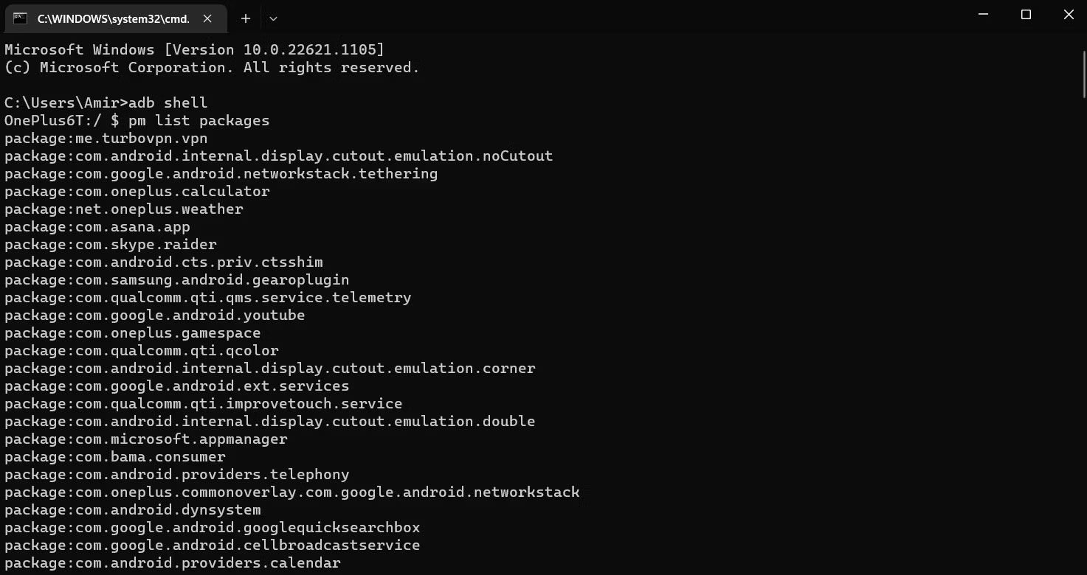Maximize the terminal window

[1026, 15]
